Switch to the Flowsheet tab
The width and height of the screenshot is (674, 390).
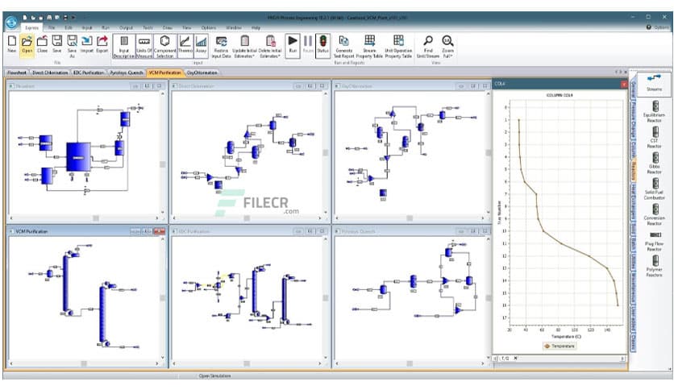pos(17,73)
